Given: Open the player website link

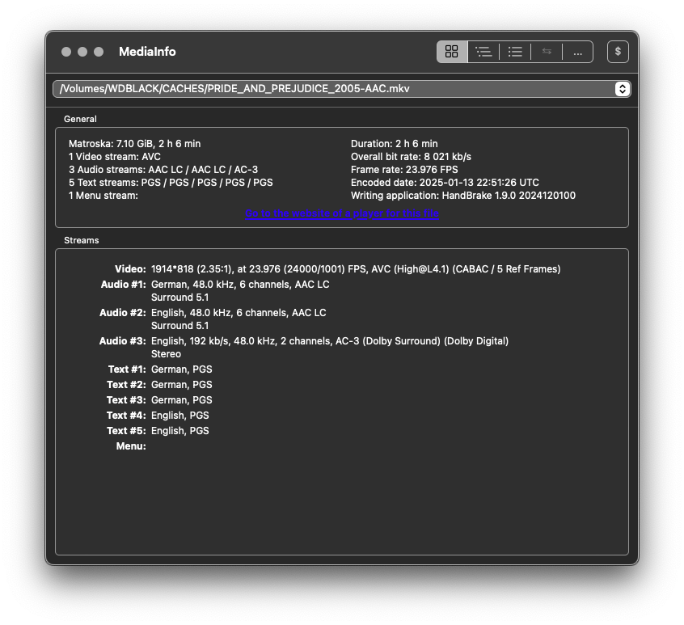Looking at the screenshot, I should (x=342, y=214).
